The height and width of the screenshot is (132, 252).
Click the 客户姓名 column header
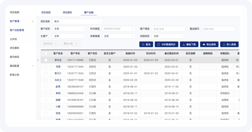tap(58, 53)
